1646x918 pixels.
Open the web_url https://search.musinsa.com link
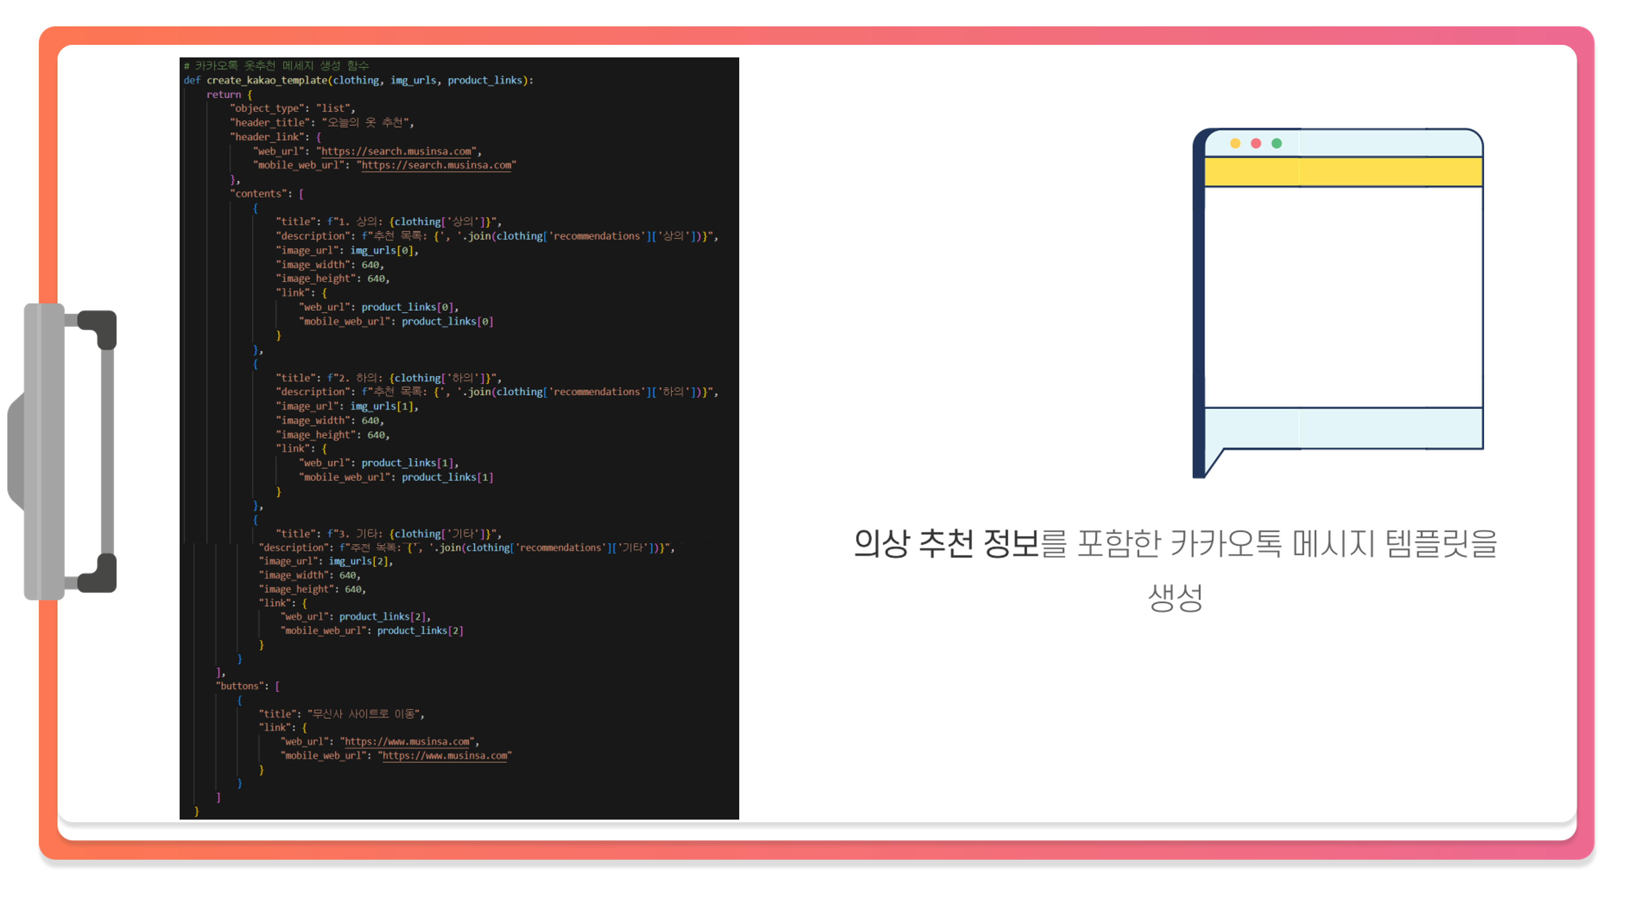tap(396, 151)
